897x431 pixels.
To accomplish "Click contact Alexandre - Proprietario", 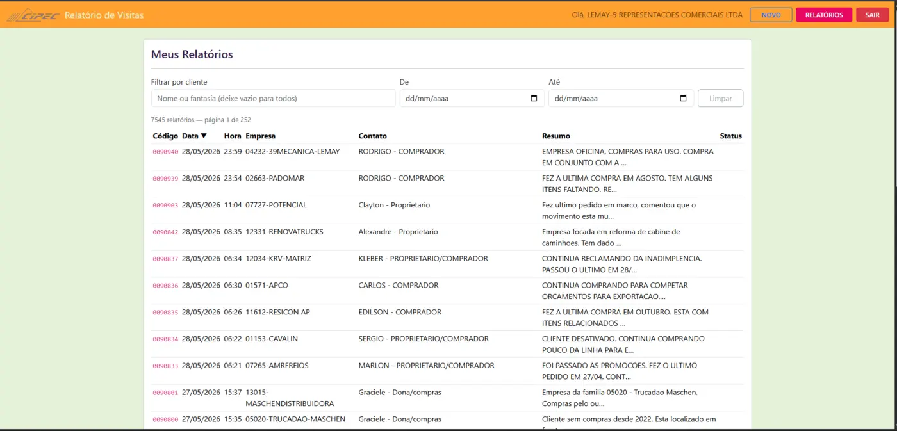I will pos(398,232).
